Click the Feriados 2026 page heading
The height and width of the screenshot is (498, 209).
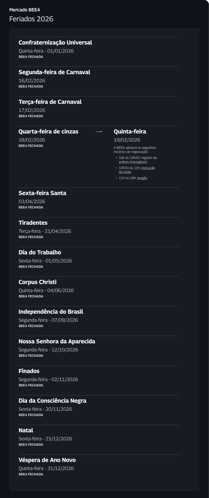pos(31,19)
